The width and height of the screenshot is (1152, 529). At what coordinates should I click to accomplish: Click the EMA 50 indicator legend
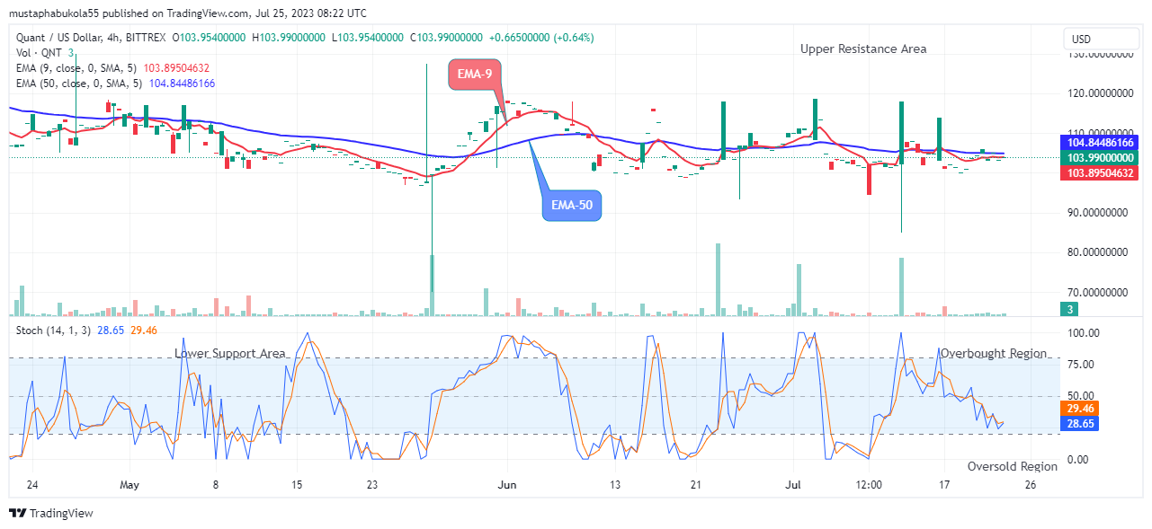[x=115, y=83]
